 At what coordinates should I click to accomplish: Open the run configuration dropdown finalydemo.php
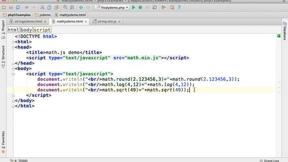coord(112,8)
